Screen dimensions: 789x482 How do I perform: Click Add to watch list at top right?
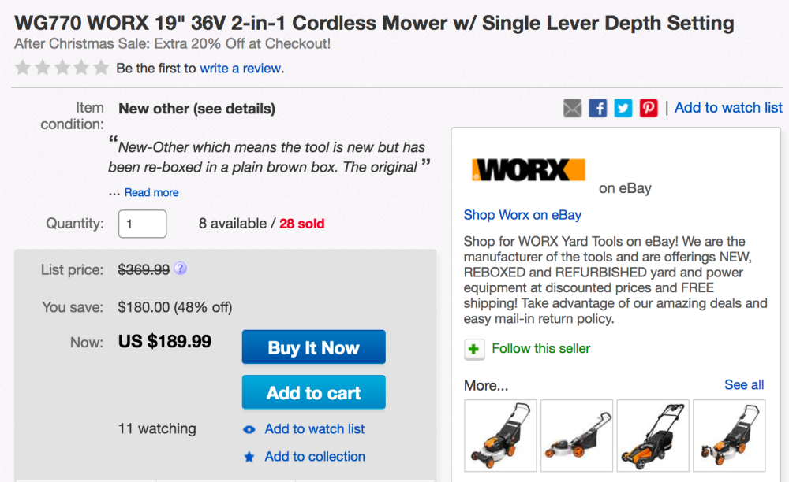click(728, 108)
